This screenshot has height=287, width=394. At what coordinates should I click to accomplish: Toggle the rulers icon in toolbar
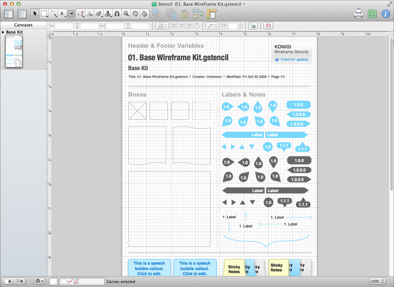click(x=212, y=14)
